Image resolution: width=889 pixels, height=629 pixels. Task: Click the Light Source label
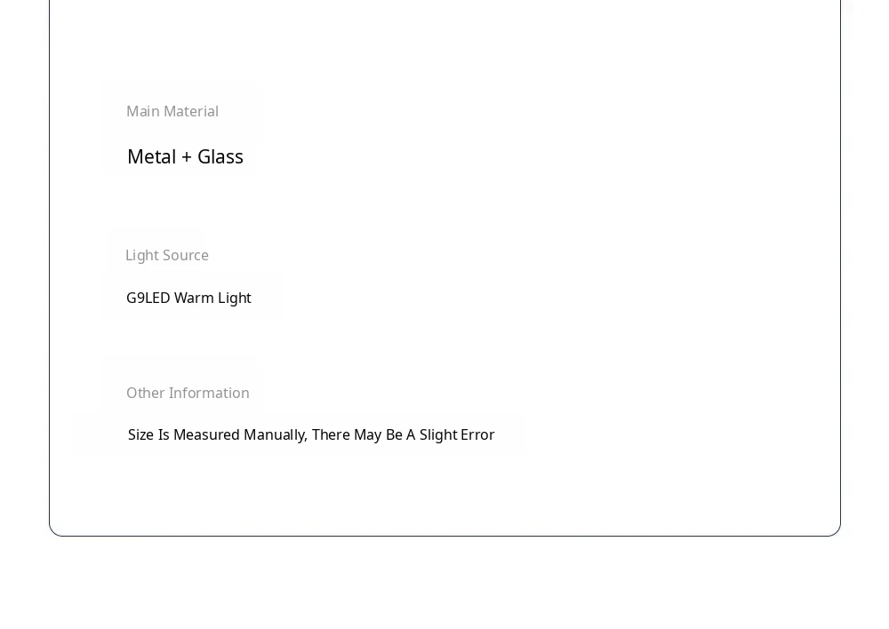coord(167,255)
